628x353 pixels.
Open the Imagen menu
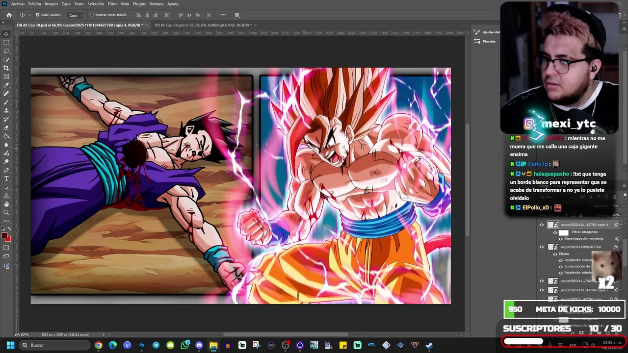click(51, 4)
